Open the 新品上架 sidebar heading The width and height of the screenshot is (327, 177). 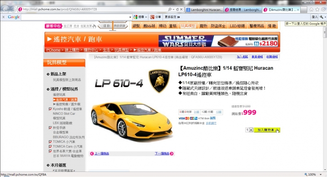coord(58,74)
